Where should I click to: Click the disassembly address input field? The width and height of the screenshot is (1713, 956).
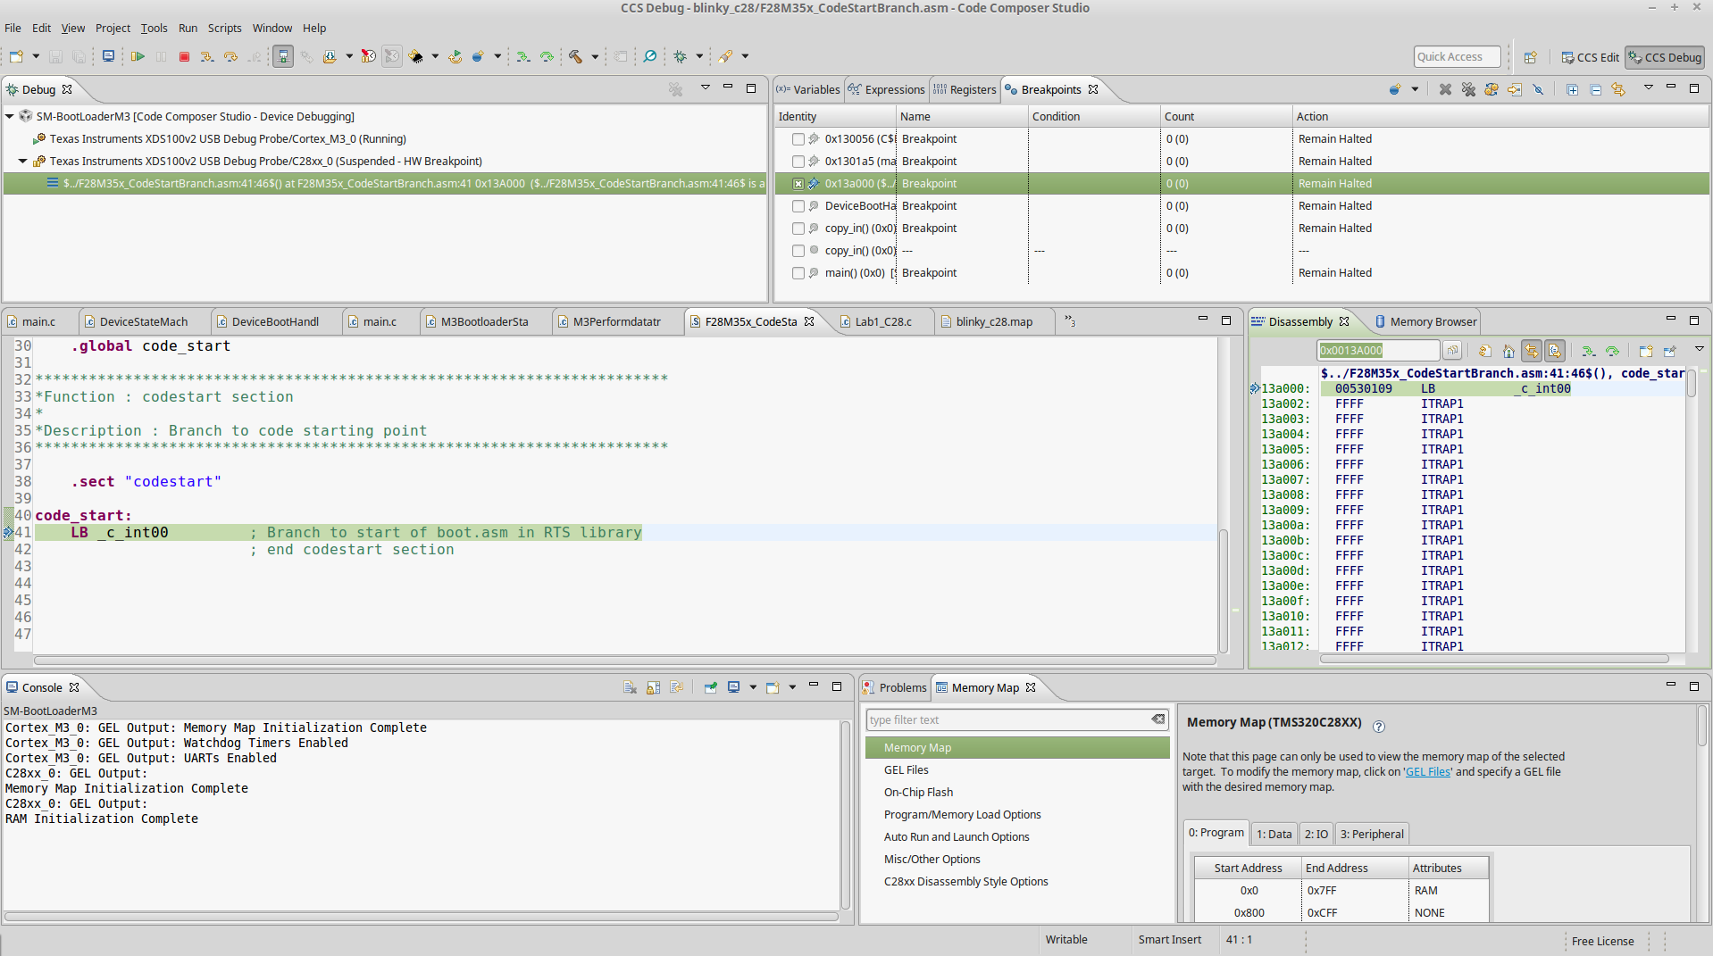(x=1377, y=351)
